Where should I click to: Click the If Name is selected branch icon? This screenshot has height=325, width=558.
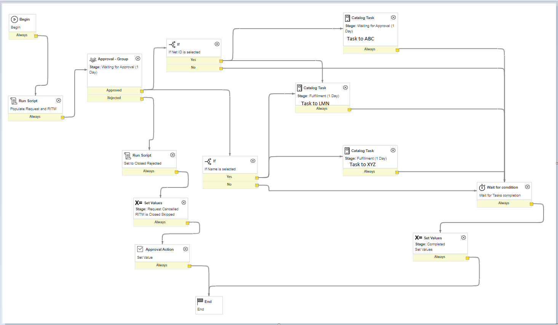coord(208,161)
